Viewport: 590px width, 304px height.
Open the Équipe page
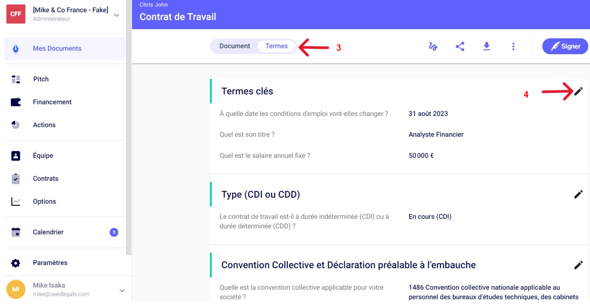(43, 156)
